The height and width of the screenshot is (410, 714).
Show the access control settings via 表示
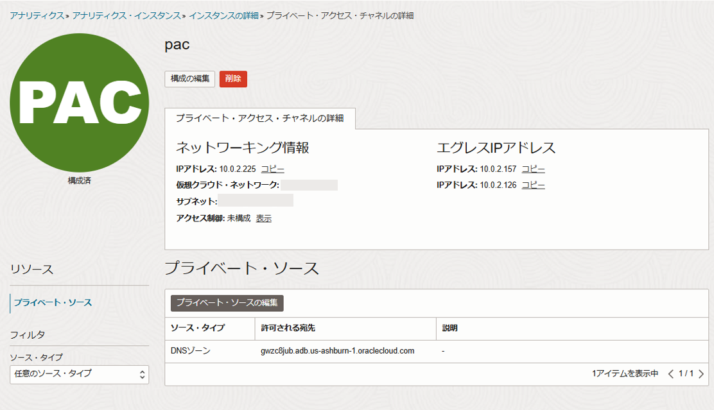(x=264, y=218)
